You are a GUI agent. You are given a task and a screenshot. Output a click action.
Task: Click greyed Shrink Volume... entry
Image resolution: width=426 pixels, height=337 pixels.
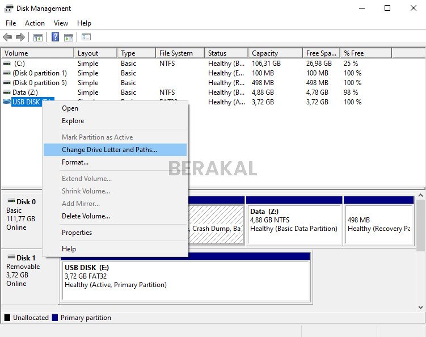coord(115,191)
